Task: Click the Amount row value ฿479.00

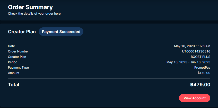Action: point(204,73)
